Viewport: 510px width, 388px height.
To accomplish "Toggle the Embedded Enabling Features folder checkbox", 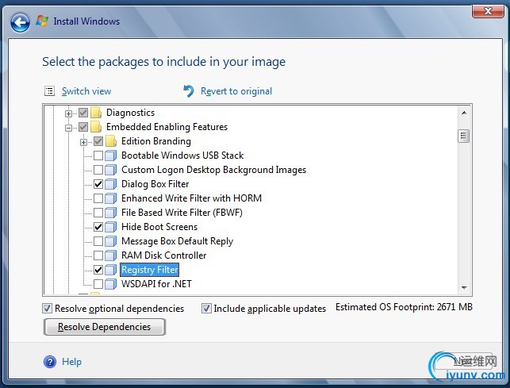I will pos(83,127).
